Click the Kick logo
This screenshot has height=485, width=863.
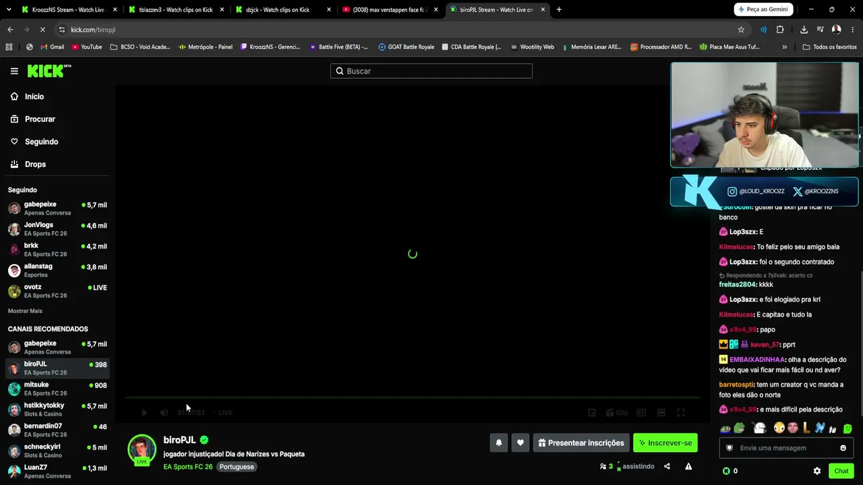tap(49, 71)
